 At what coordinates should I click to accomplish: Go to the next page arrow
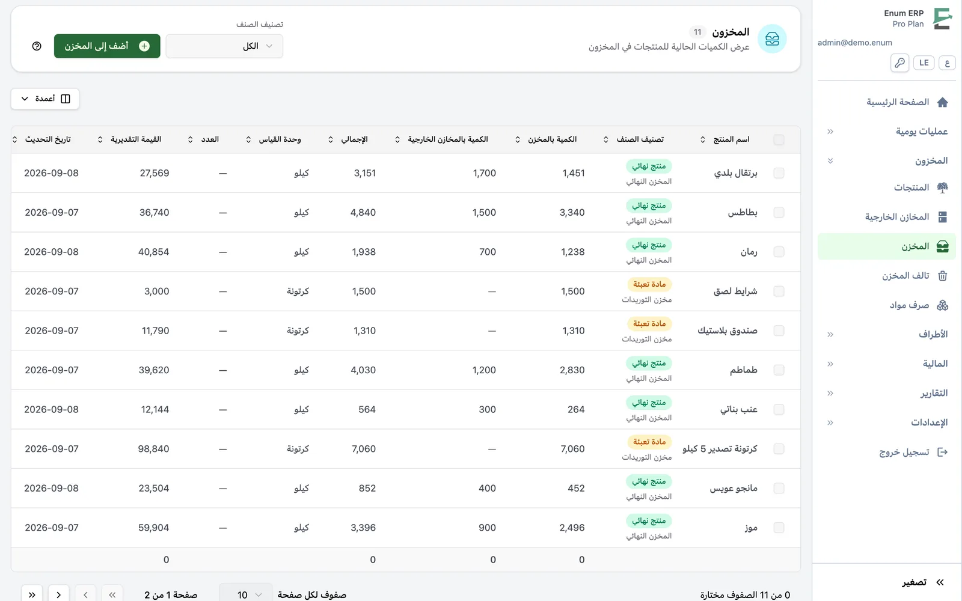tap(58, 594)
